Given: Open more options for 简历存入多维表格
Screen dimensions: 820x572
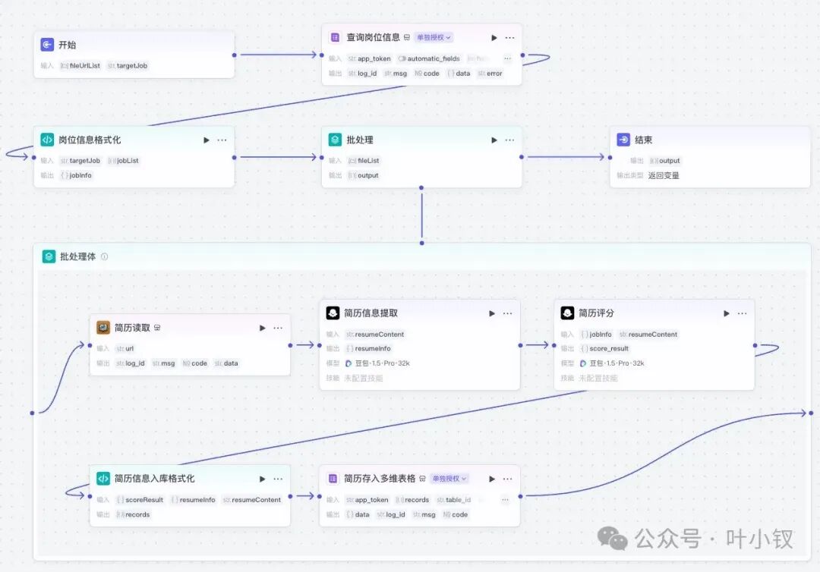Looking at the screenshot, I should tap(508, 479).
